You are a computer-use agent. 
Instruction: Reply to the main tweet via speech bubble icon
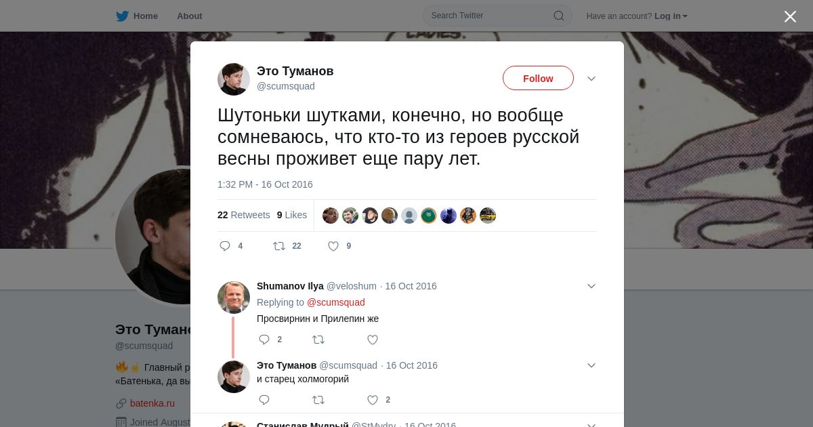(x=225, y=246)
